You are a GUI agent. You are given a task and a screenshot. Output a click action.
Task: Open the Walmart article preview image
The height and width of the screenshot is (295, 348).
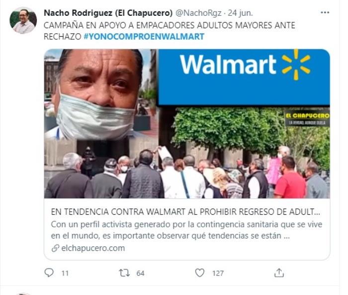(187, 123)
